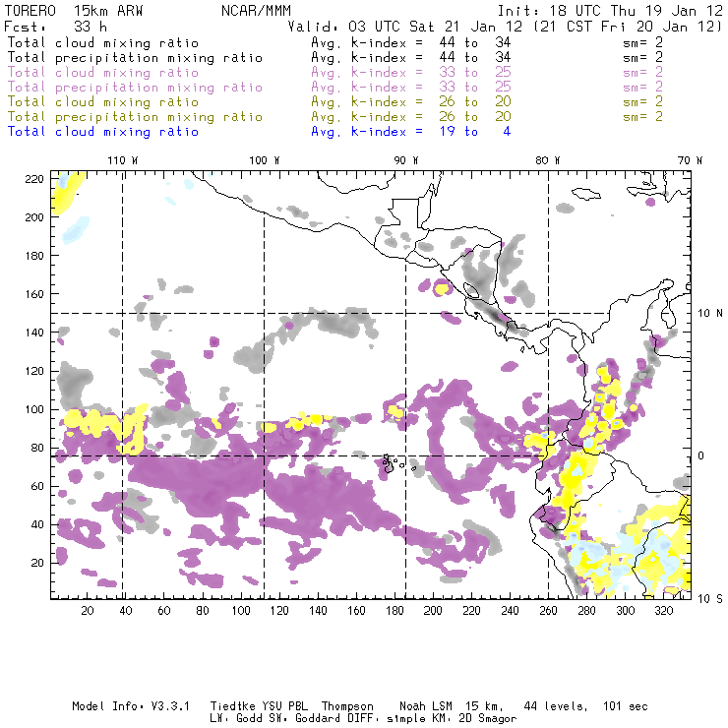Click vertical axis tick label "220"
This screenshot has width=728, height=728.
pos(34,179)
